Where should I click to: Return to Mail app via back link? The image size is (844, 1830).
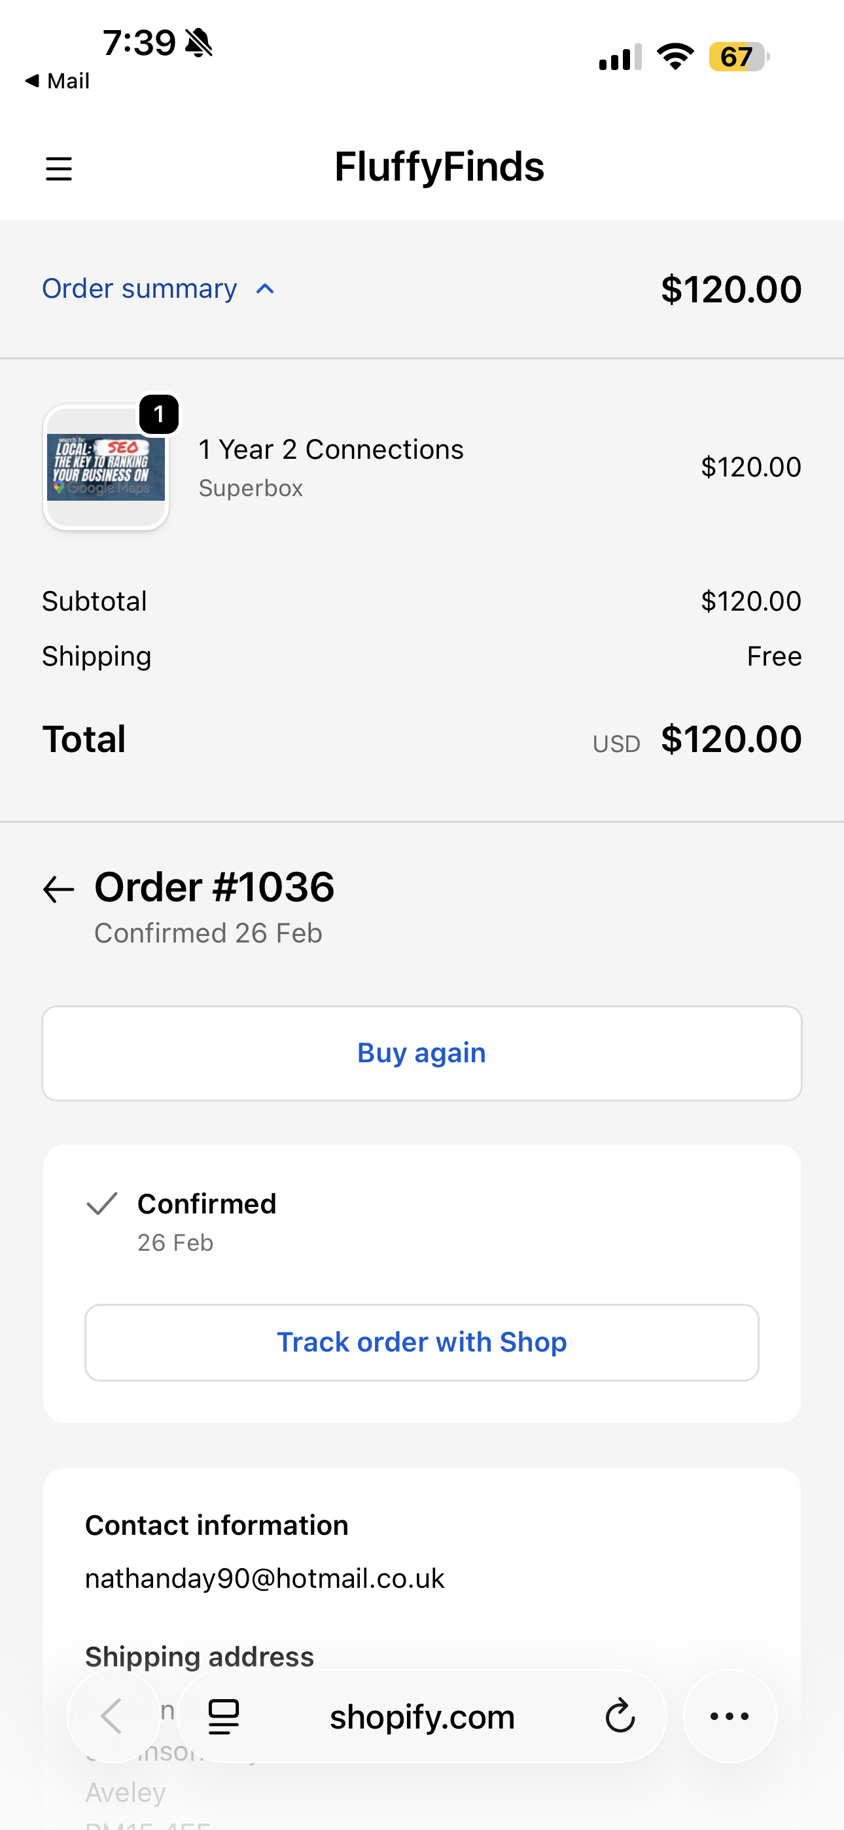58,81
